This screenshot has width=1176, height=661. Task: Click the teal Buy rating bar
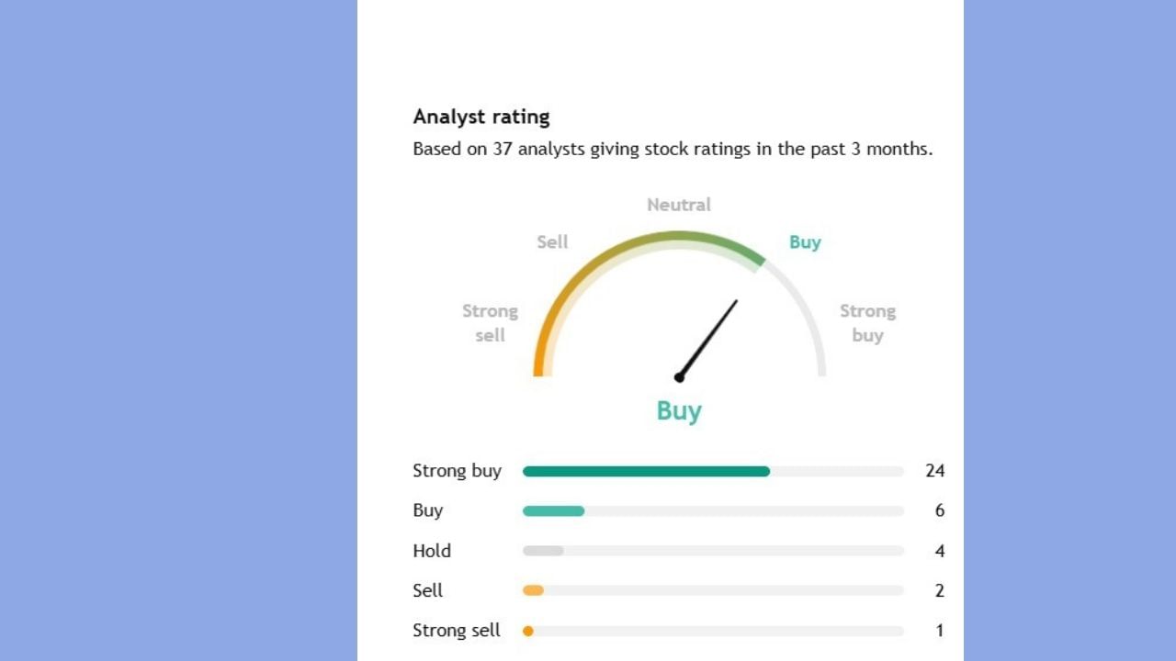pyautogui.click(x=553, y=511)
